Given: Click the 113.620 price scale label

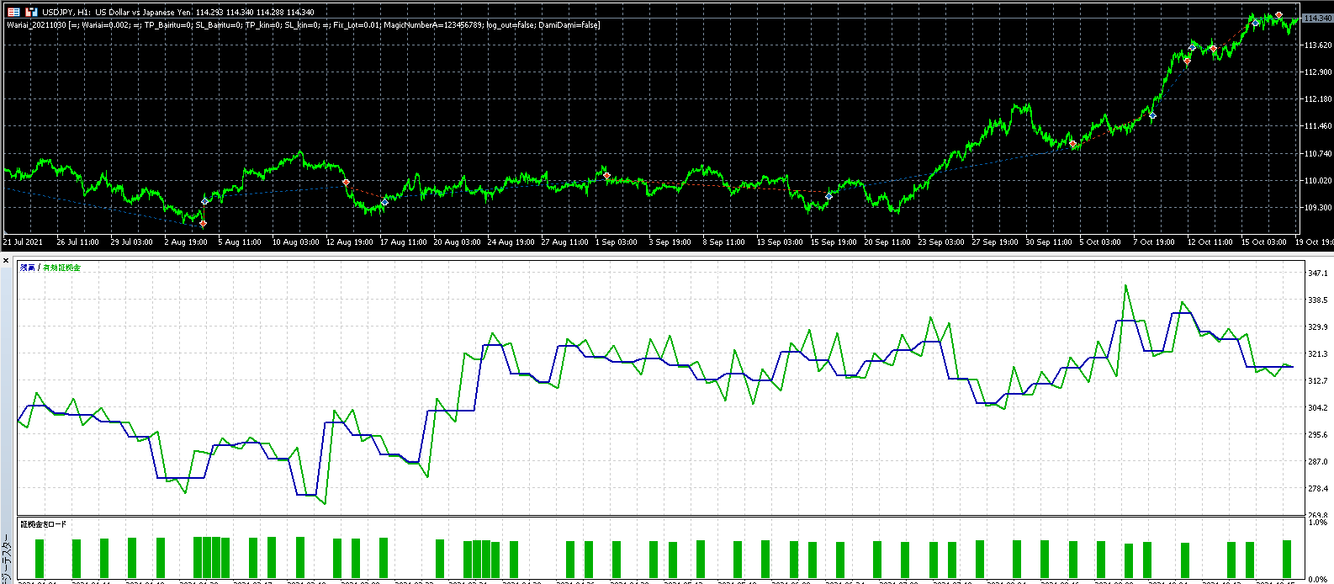Looking at the screenshot, I should [x=1317, y=45].
